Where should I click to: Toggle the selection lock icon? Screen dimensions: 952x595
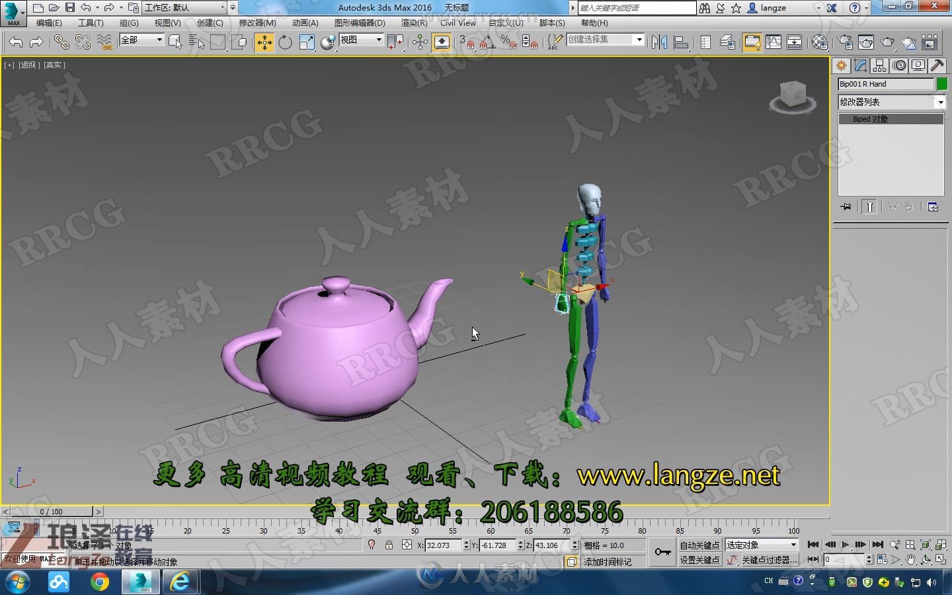click(x=389, y=545)
